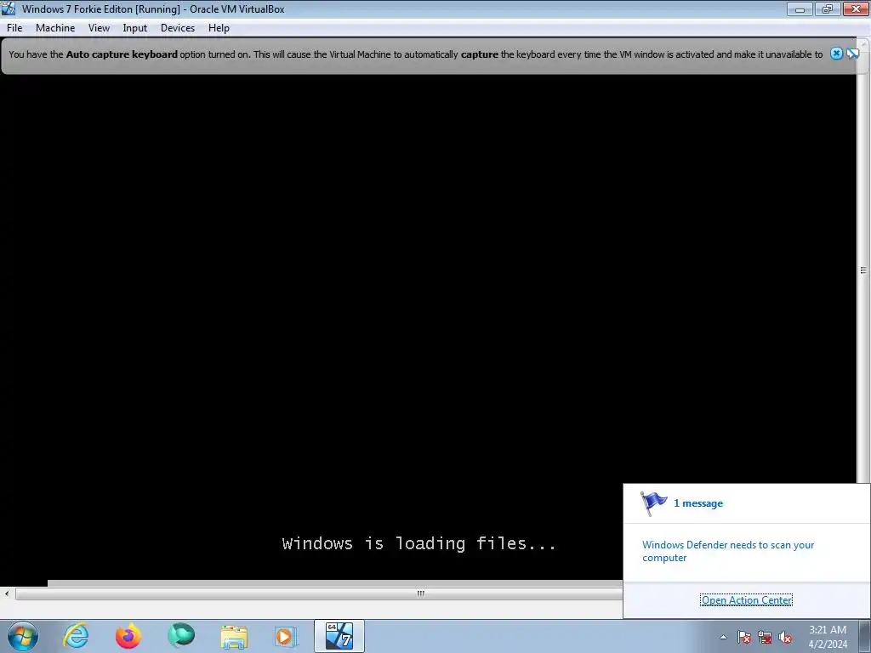Open the File menu

tap(14, 28)
